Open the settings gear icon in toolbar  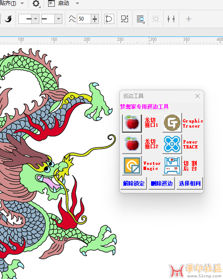[x=36, y=3]
